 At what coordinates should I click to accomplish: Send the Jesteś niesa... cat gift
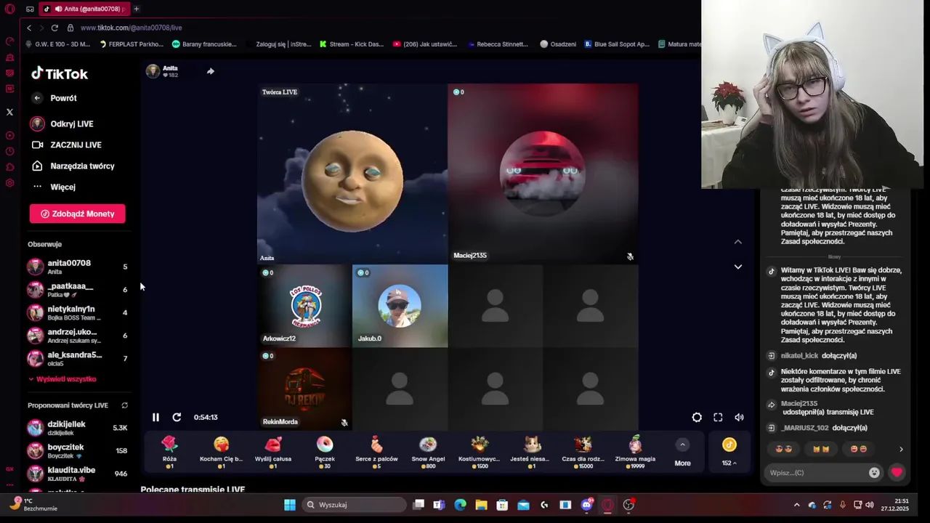[x=532, y=451]
